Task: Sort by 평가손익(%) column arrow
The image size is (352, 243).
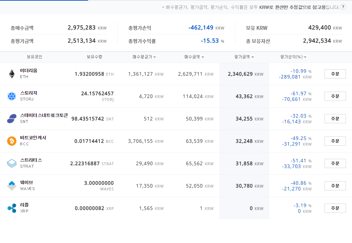Action: (x=305, y=57)
